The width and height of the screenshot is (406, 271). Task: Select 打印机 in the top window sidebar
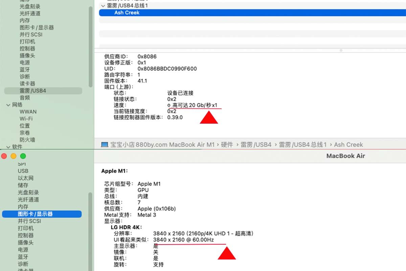point(27,41)
